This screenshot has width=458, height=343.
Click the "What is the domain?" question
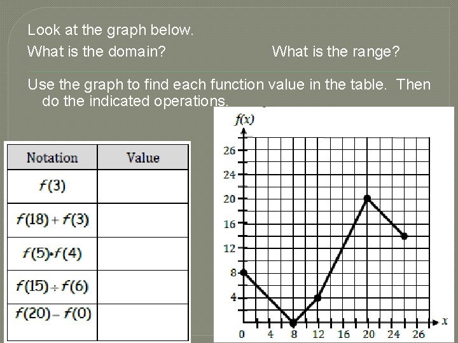[97, 51]
